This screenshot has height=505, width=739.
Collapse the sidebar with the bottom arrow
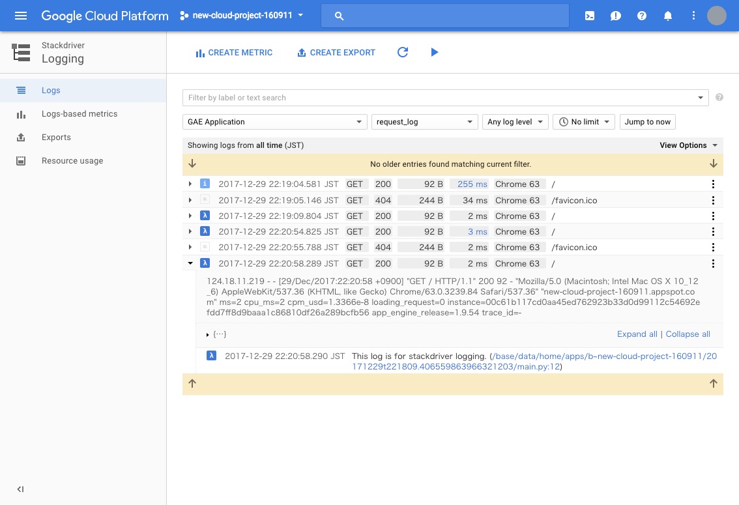point(20,489)
